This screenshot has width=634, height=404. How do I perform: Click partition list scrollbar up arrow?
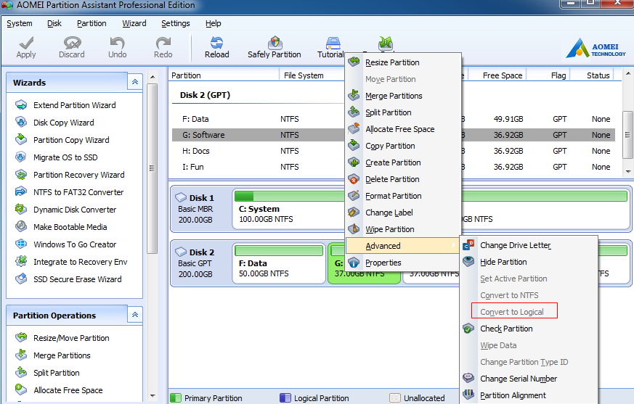click(x=627, y=73)
